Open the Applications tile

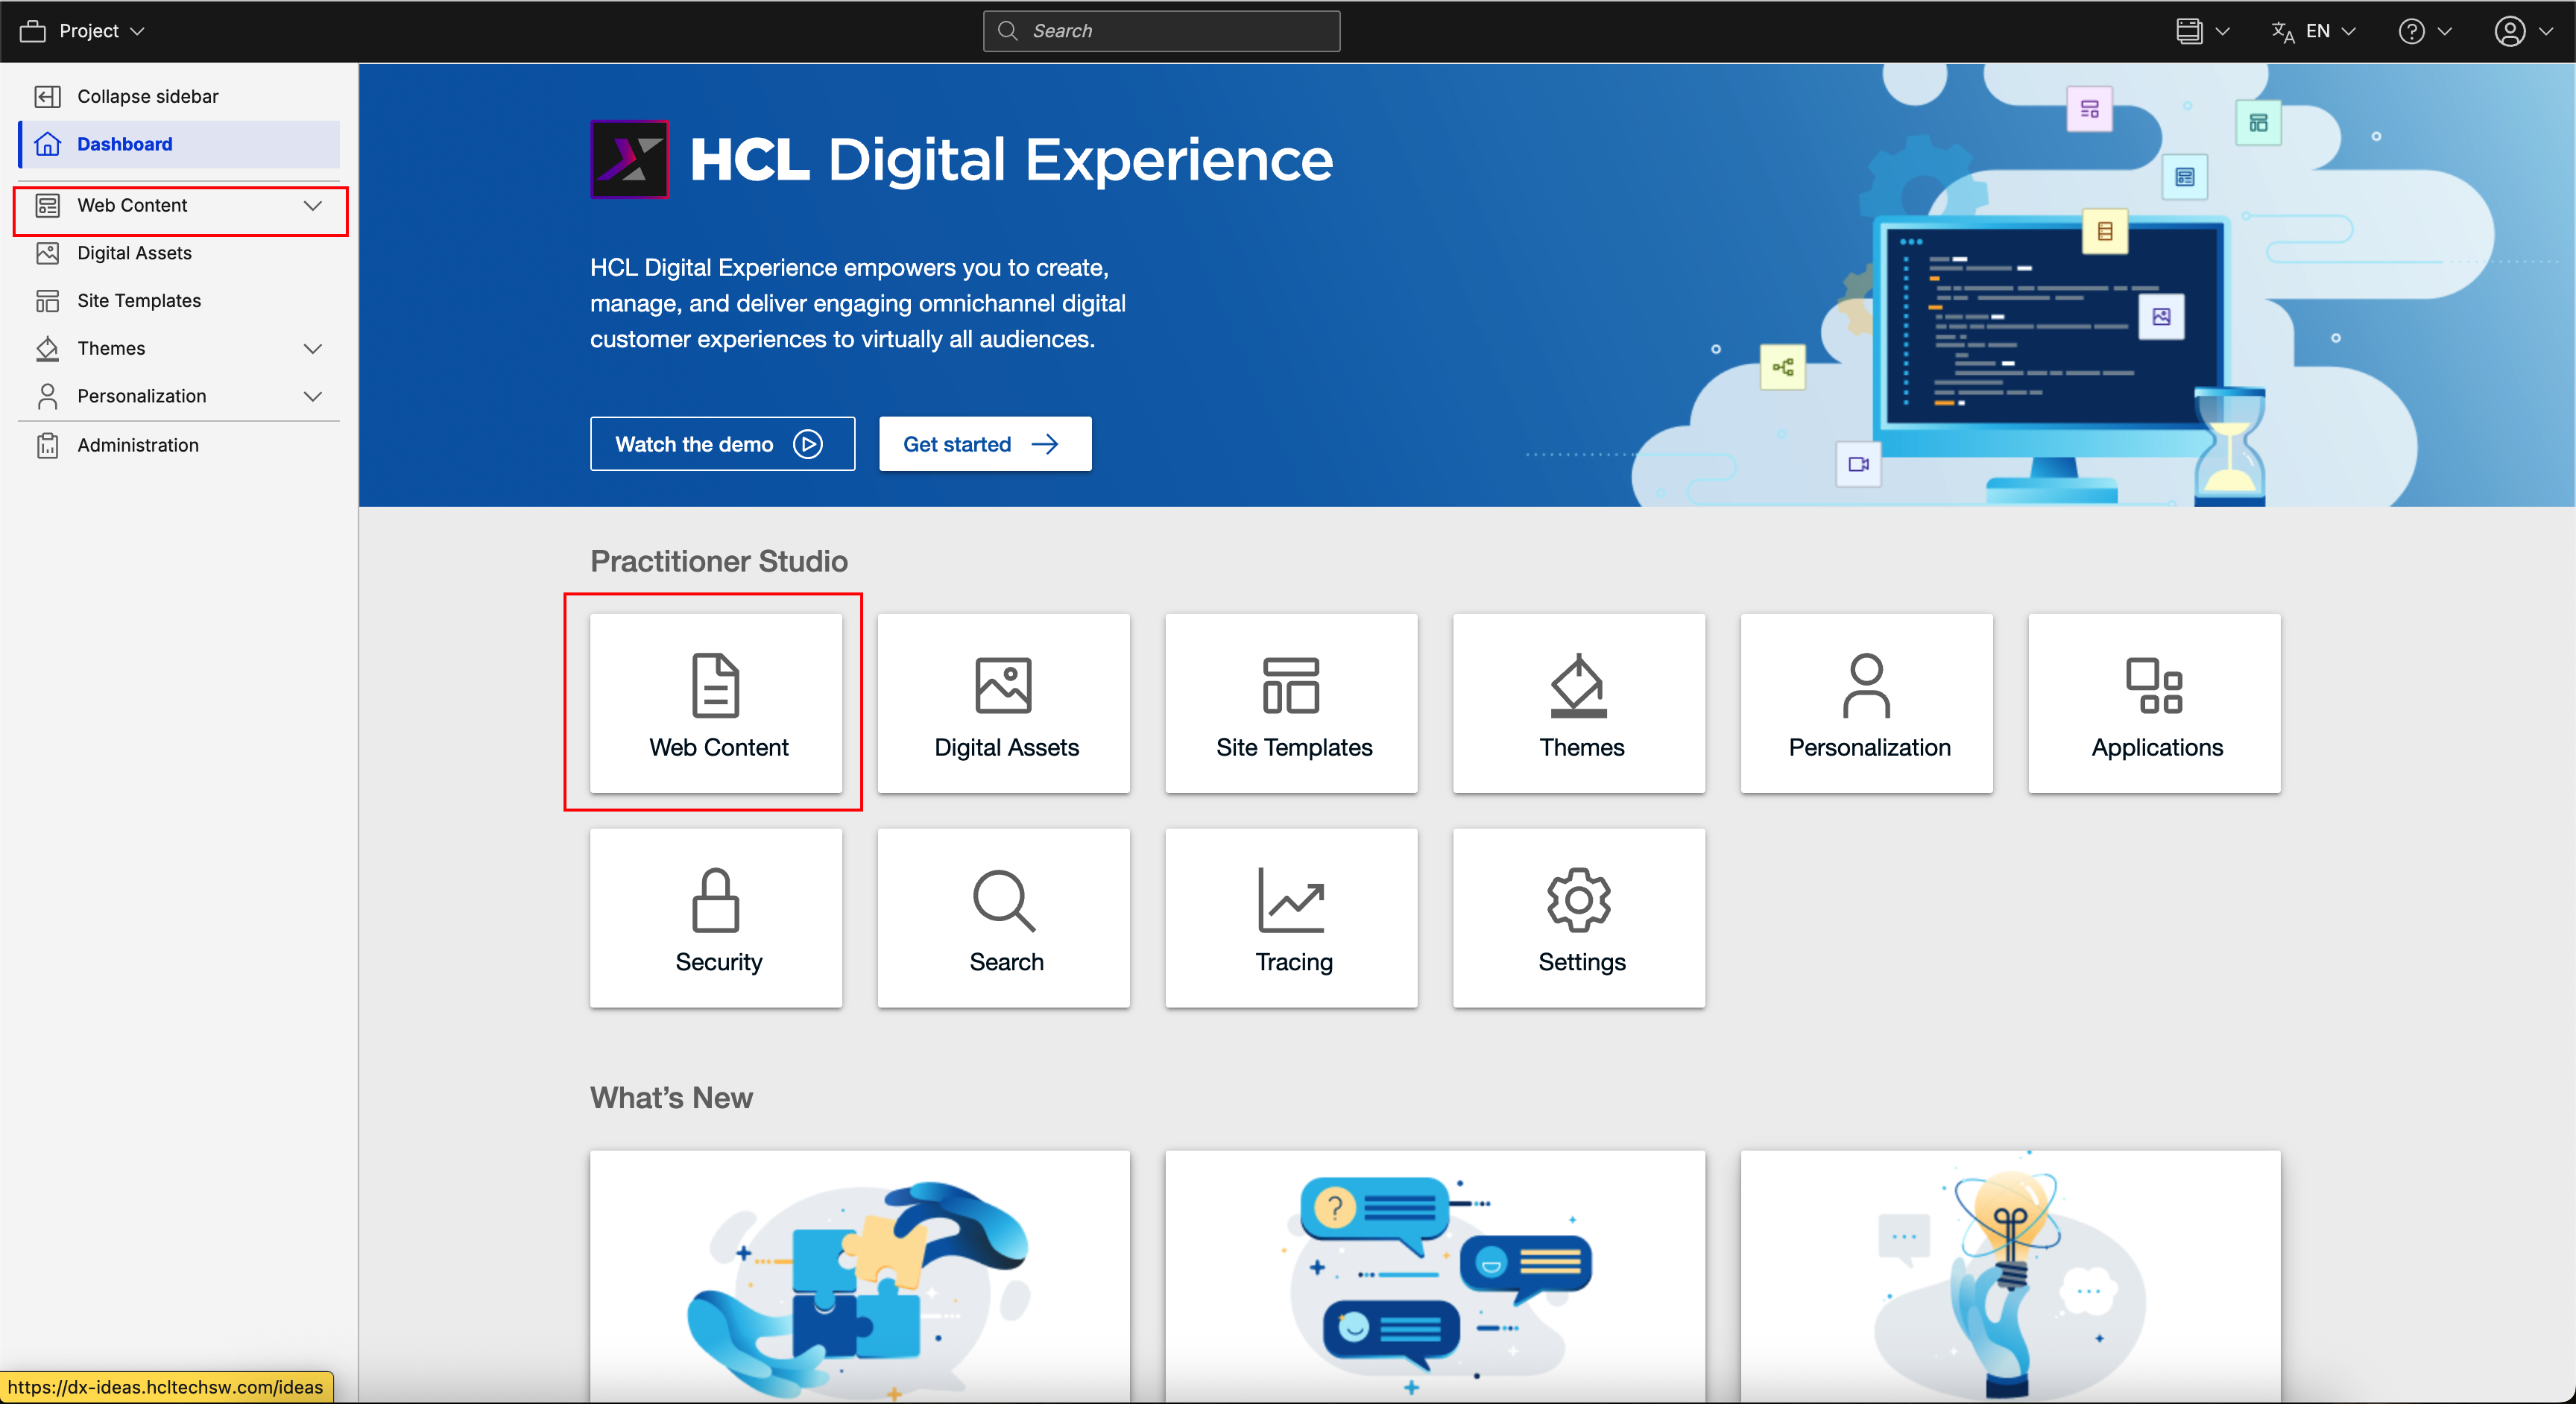click(2154, 703)
